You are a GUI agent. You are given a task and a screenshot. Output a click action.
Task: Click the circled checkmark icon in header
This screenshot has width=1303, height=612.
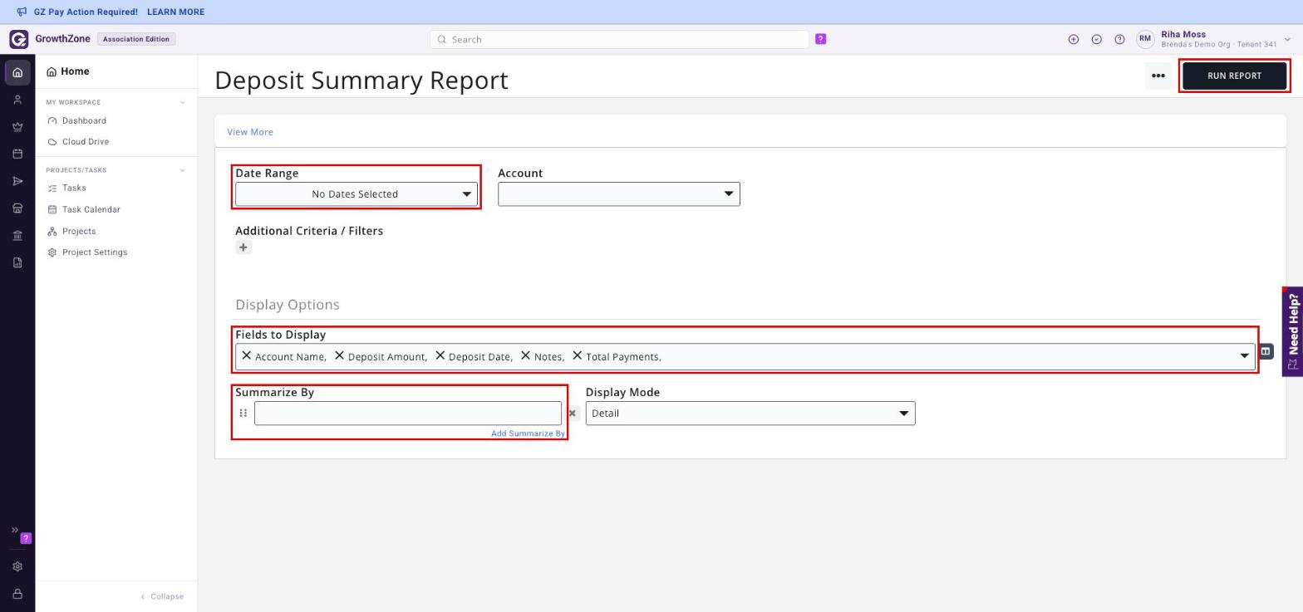point(1097,39)
